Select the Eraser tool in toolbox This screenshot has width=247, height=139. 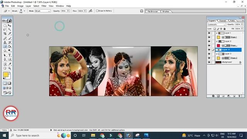tap(5, 46)
